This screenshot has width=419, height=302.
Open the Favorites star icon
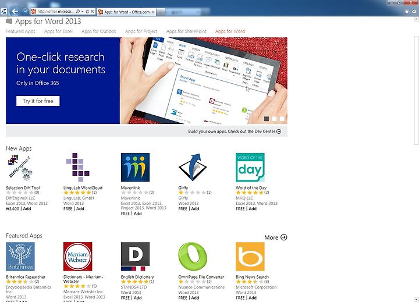click(x=407, y=12)
